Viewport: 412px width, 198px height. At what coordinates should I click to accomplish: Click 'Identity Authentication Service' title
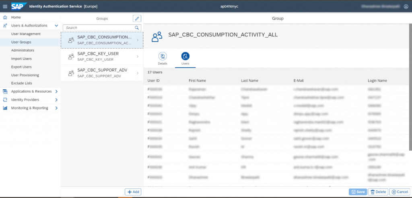tap(56, 6)
